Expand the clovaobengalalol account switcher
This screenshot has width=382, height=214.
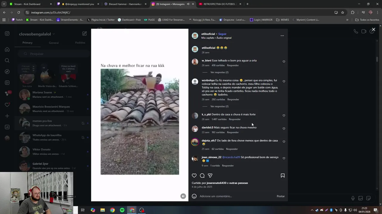[37, 34]
